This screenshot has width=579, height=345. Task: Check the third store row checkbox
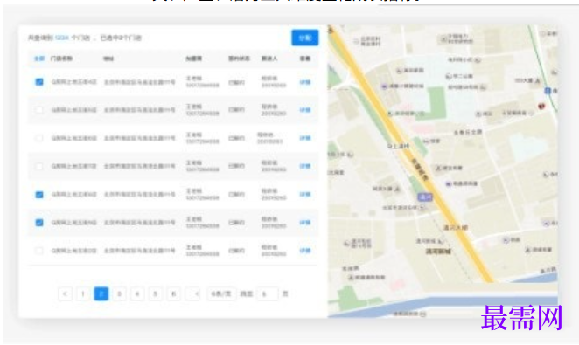point(38,138)
